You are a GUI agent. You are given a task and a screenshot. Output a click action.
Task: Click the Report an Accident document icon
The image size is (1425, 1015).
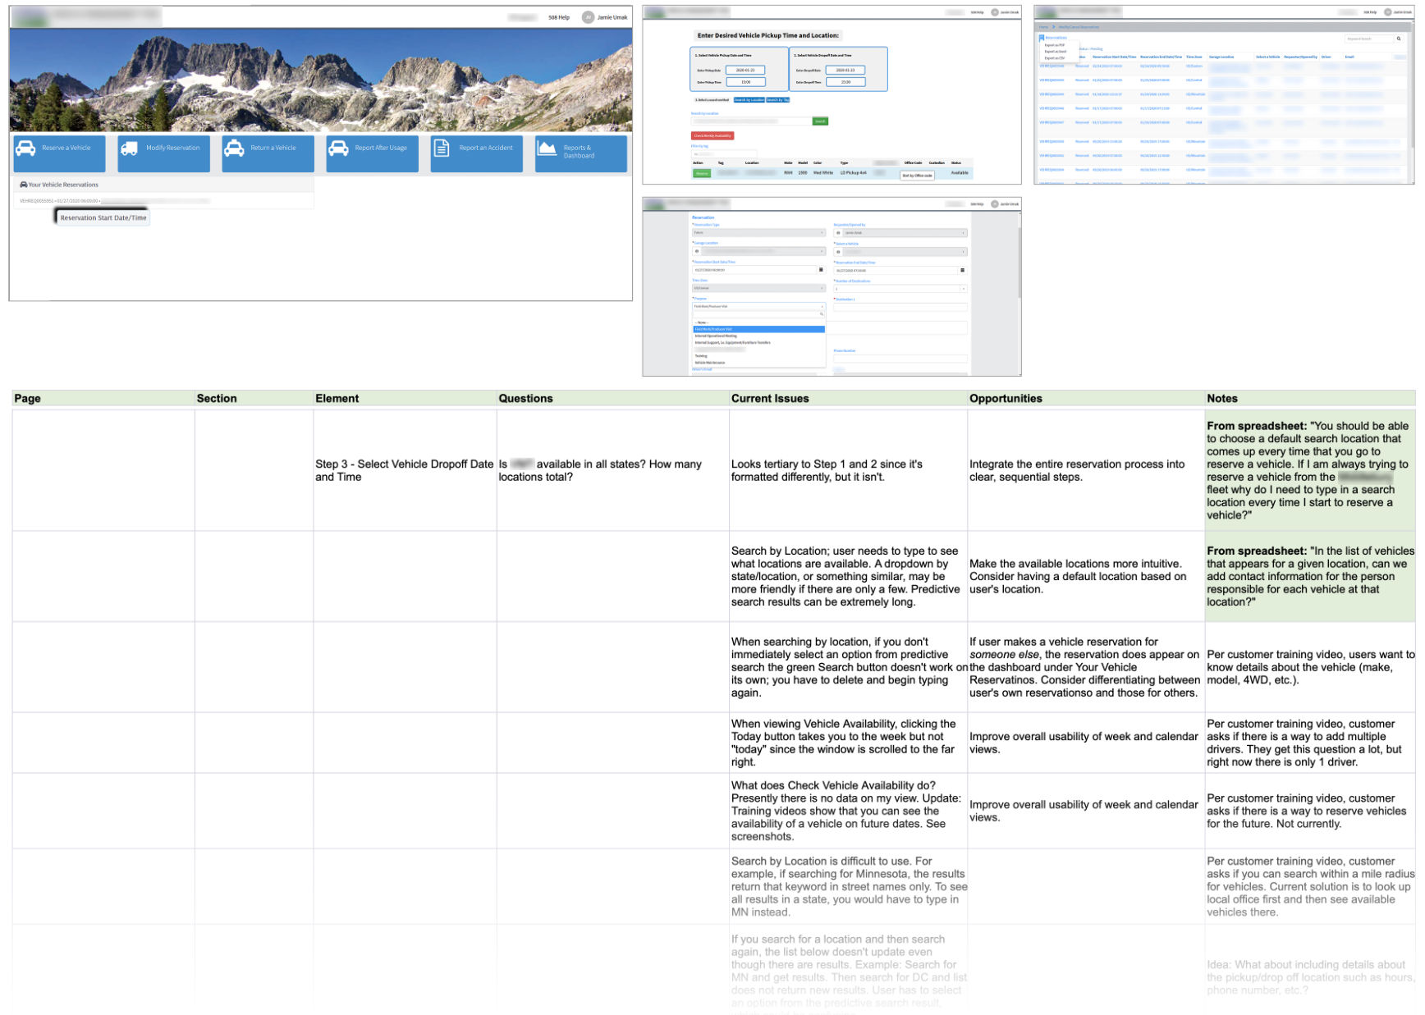[442, 149]
